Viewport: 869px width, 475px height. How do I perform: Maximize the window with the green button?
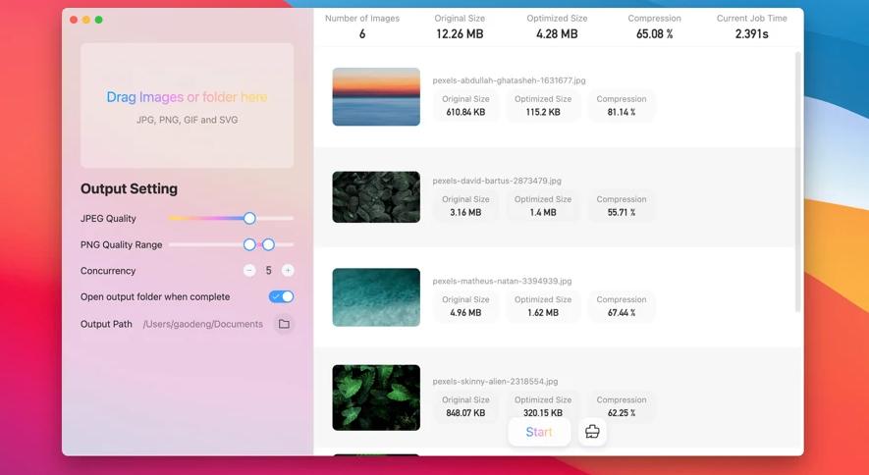[98, 20]
